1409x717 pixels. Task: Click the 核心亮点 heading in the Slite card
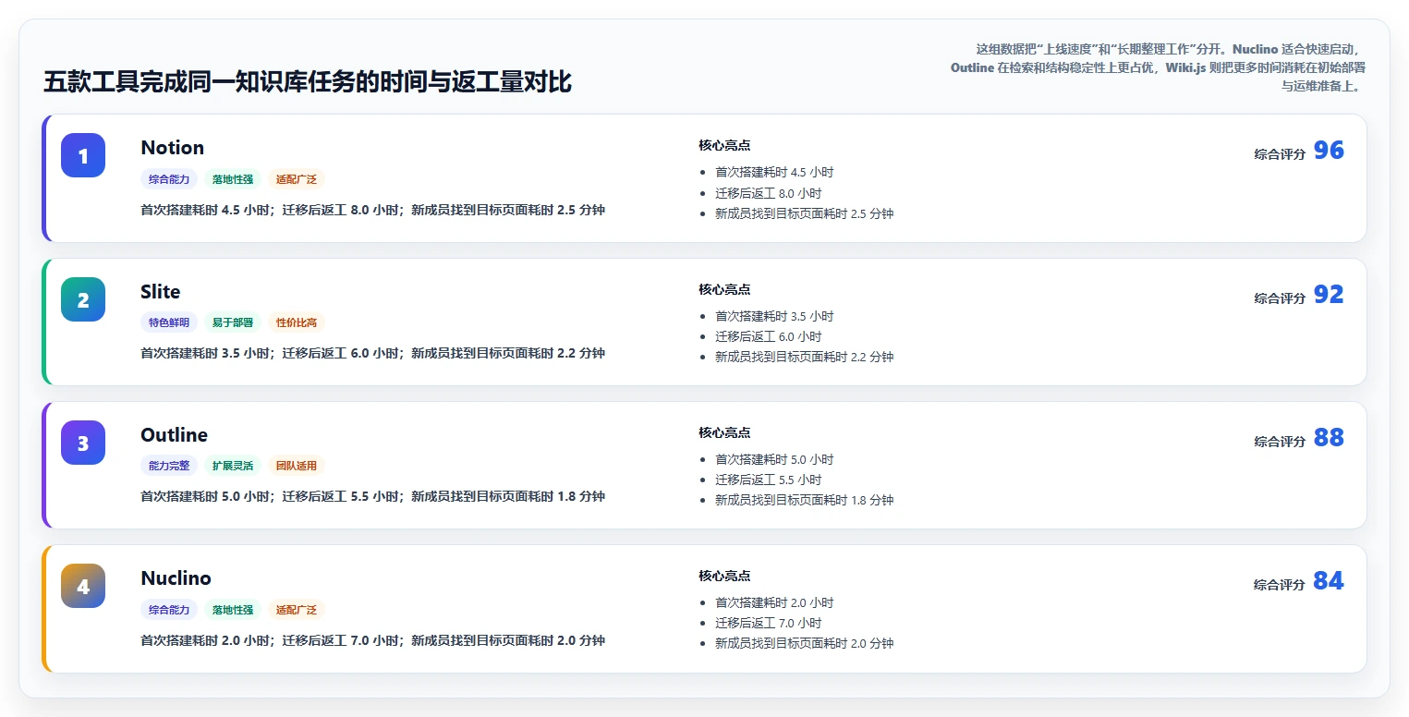pyautogui.click(x=724, y=289)
